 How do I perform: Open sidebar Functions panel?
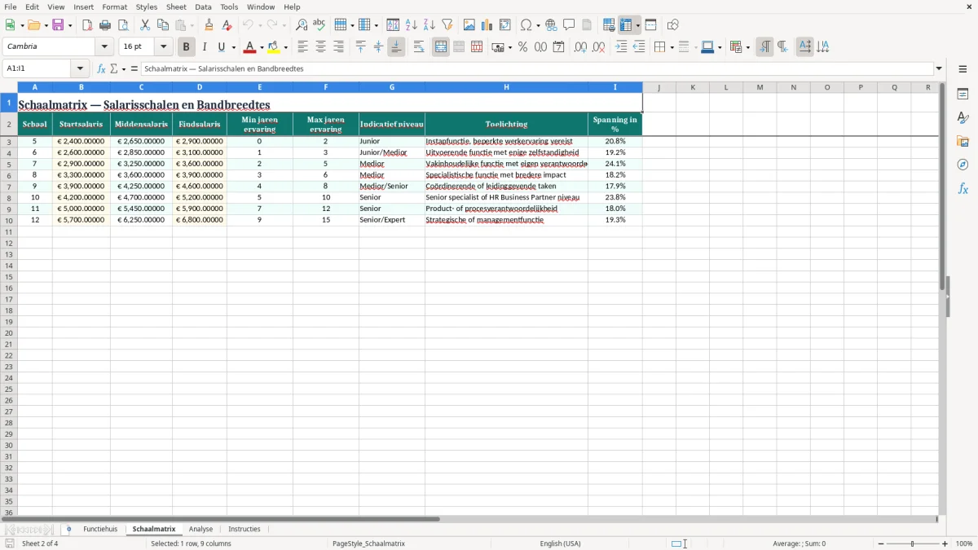click(963, 188)
